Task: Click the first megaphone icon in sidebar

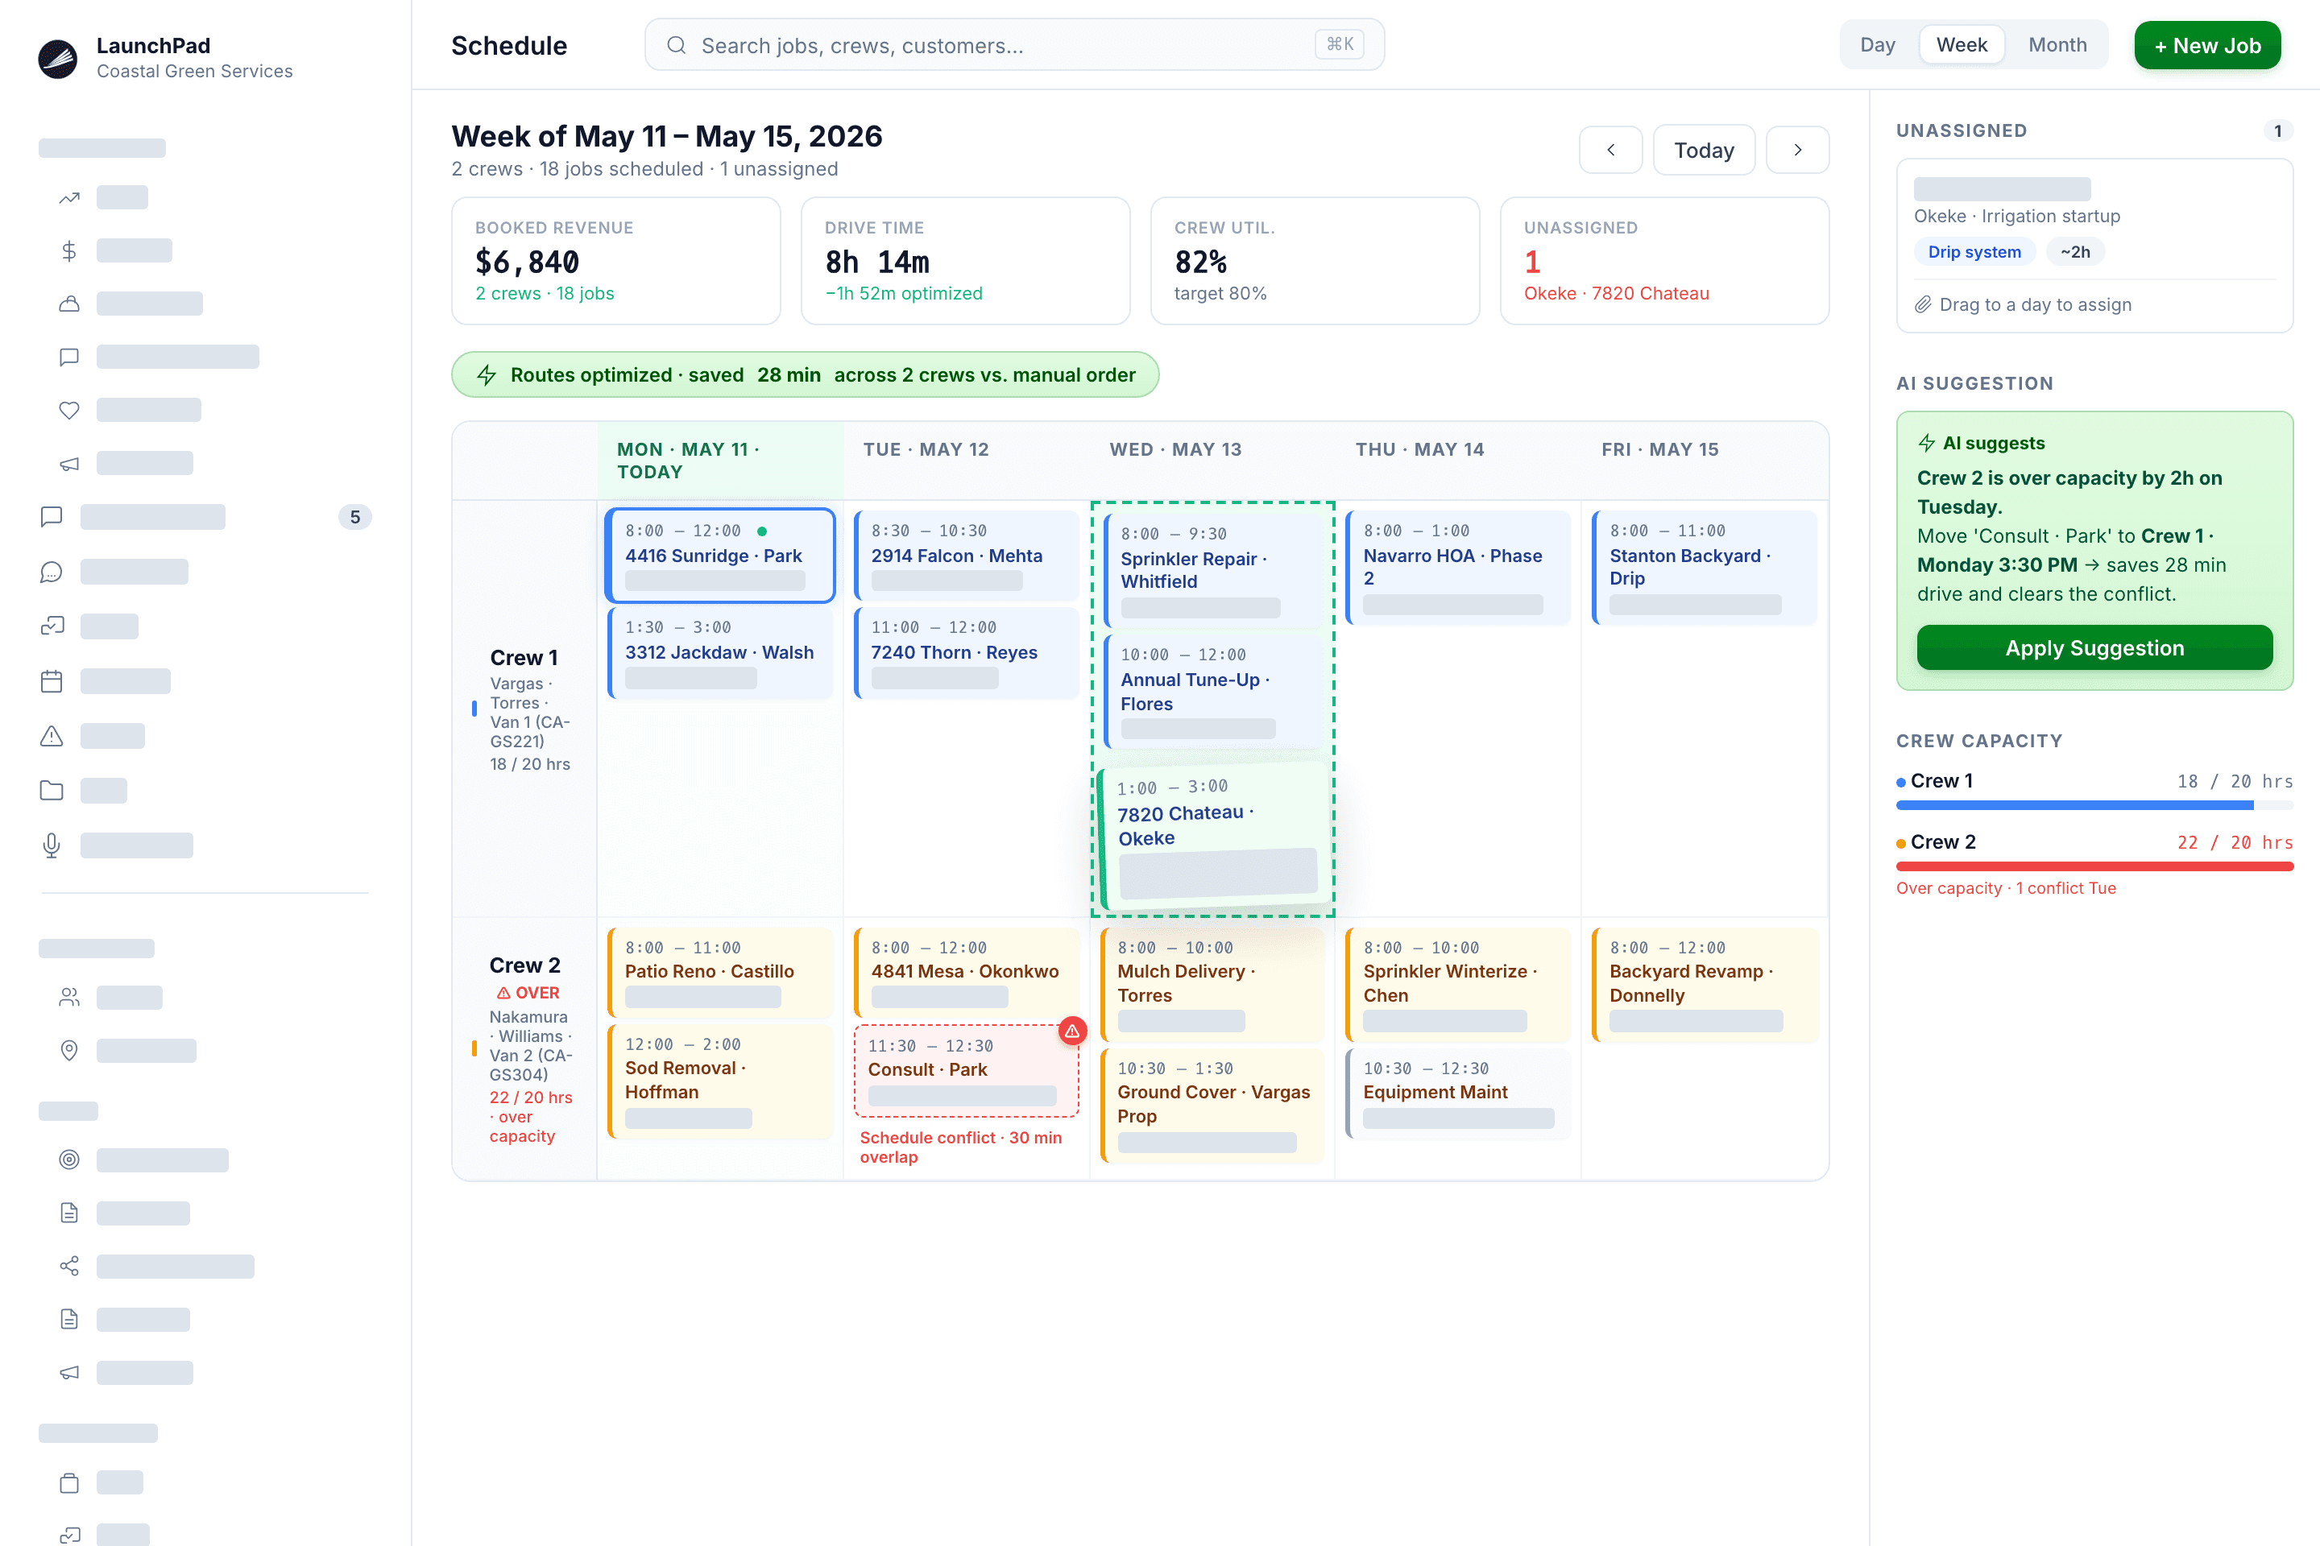Action: click(69, 464)
